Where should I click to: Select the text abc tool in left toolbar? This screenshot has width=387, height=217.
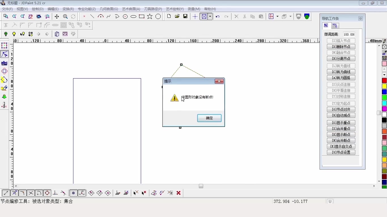(4, 63)
